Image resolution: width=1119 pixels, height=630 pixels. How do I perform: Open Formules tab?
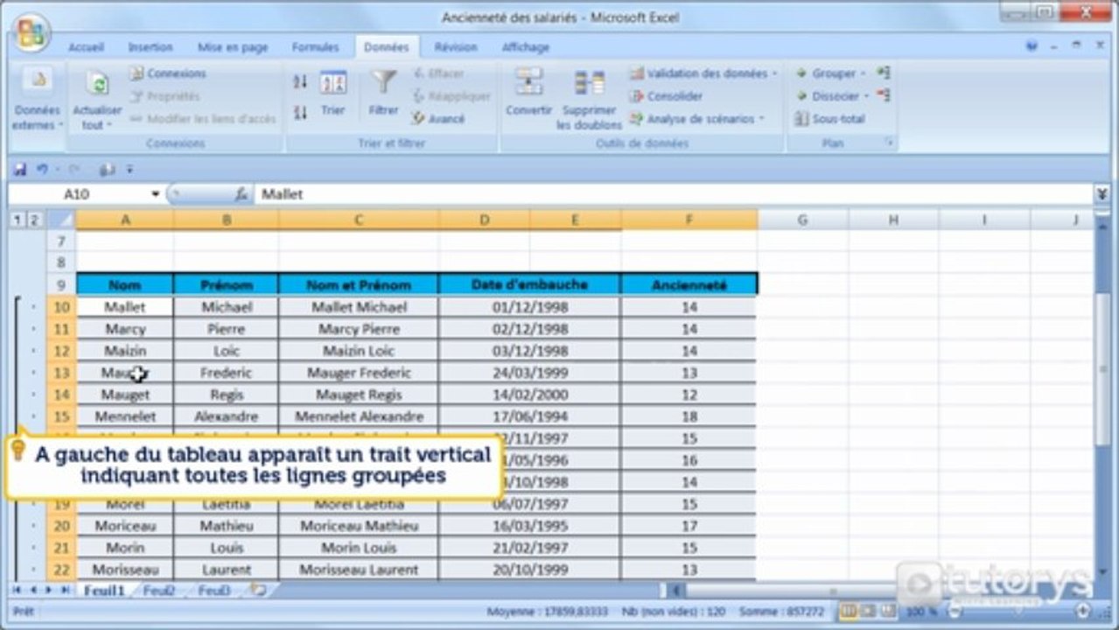coord(315,47)
